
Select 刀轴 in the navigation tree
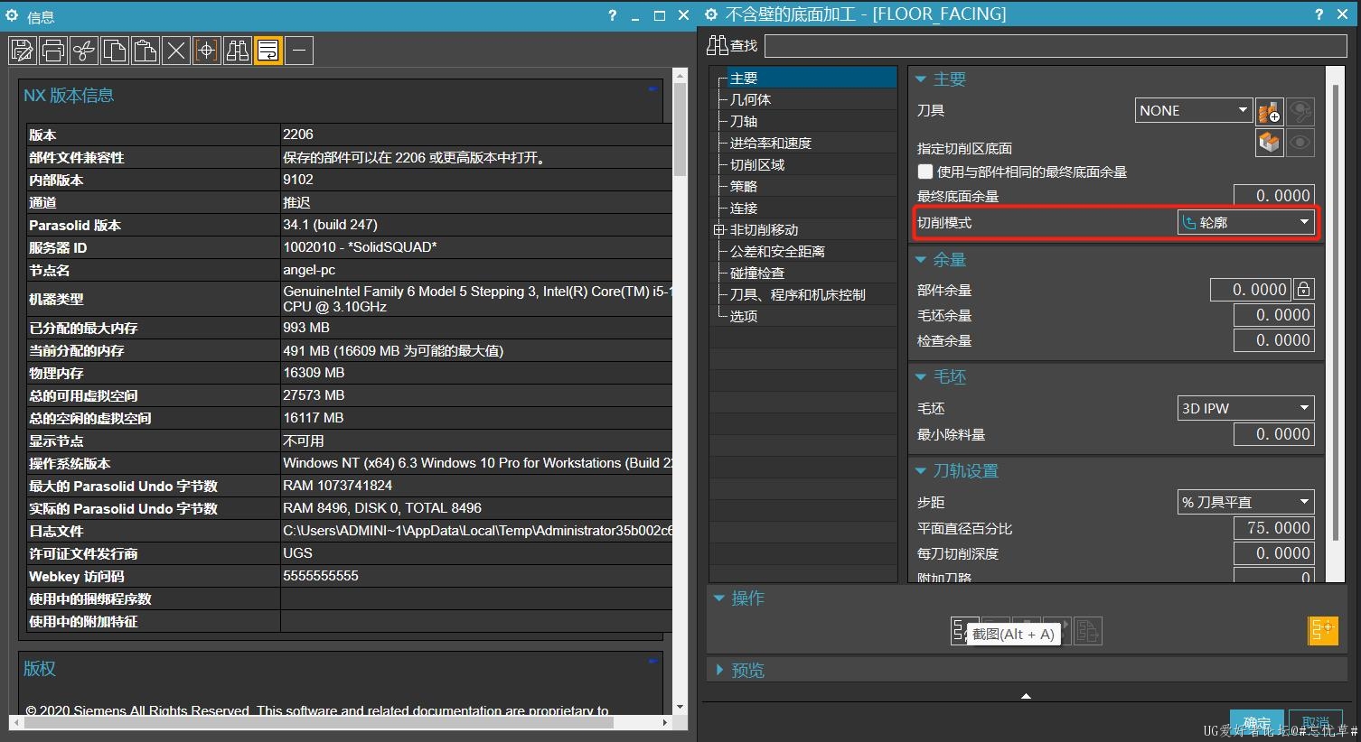pos(744,122)
